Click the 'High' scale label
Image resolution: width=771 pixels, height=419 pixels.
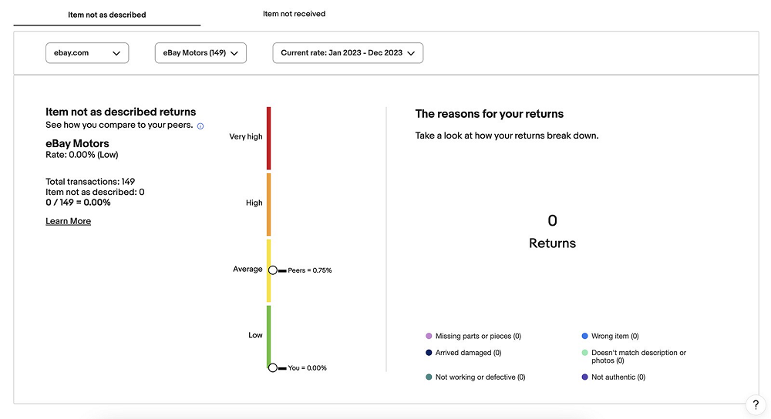[x=254, y=203]
